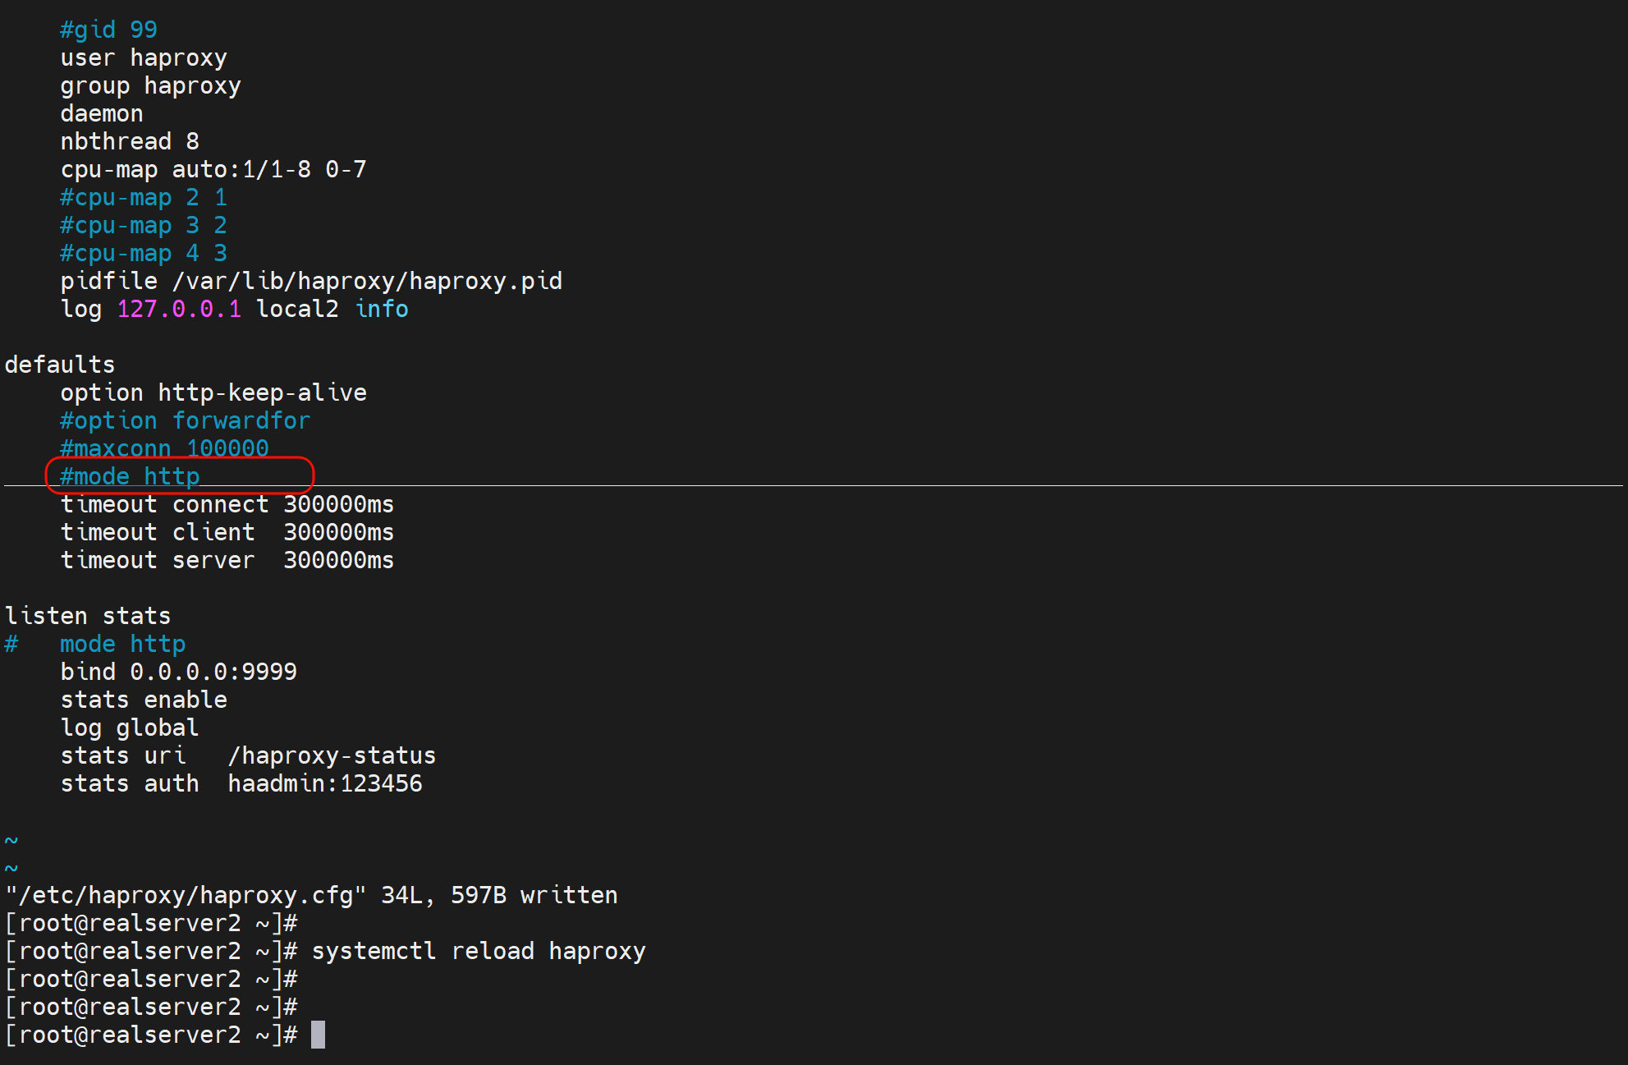Screen dimensions: 1628x1065
Task: Click the 'defaults' section header
Action: click(x=60, y=365)
